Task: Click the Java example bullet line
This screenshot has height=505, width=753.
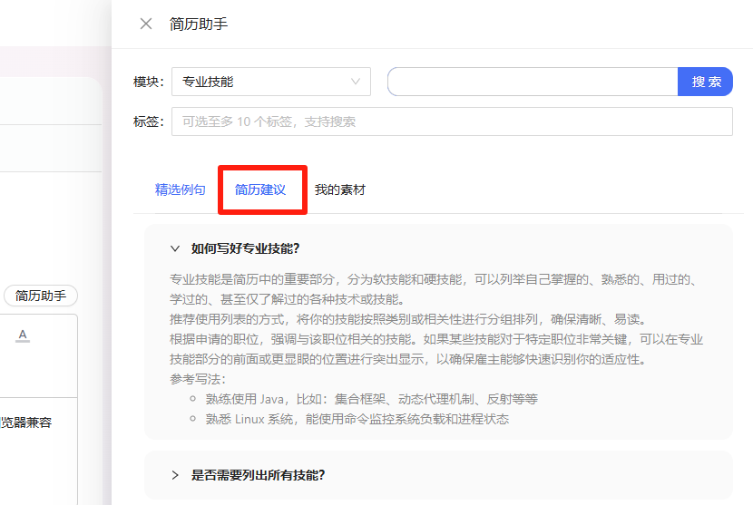Action: 371,399
